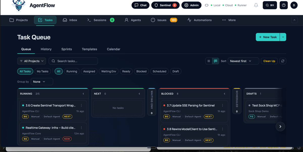Expand the All Projects filter dropdown
Screen dimensions: 303x152
point(31,61)
